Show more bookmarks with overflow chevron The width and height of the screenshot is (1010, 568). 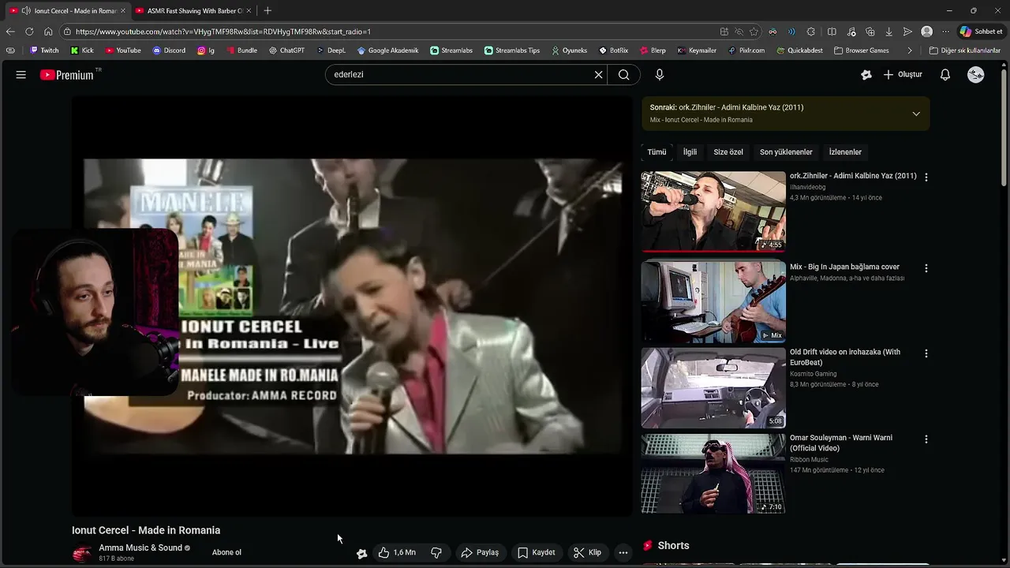tap(910, 50)
